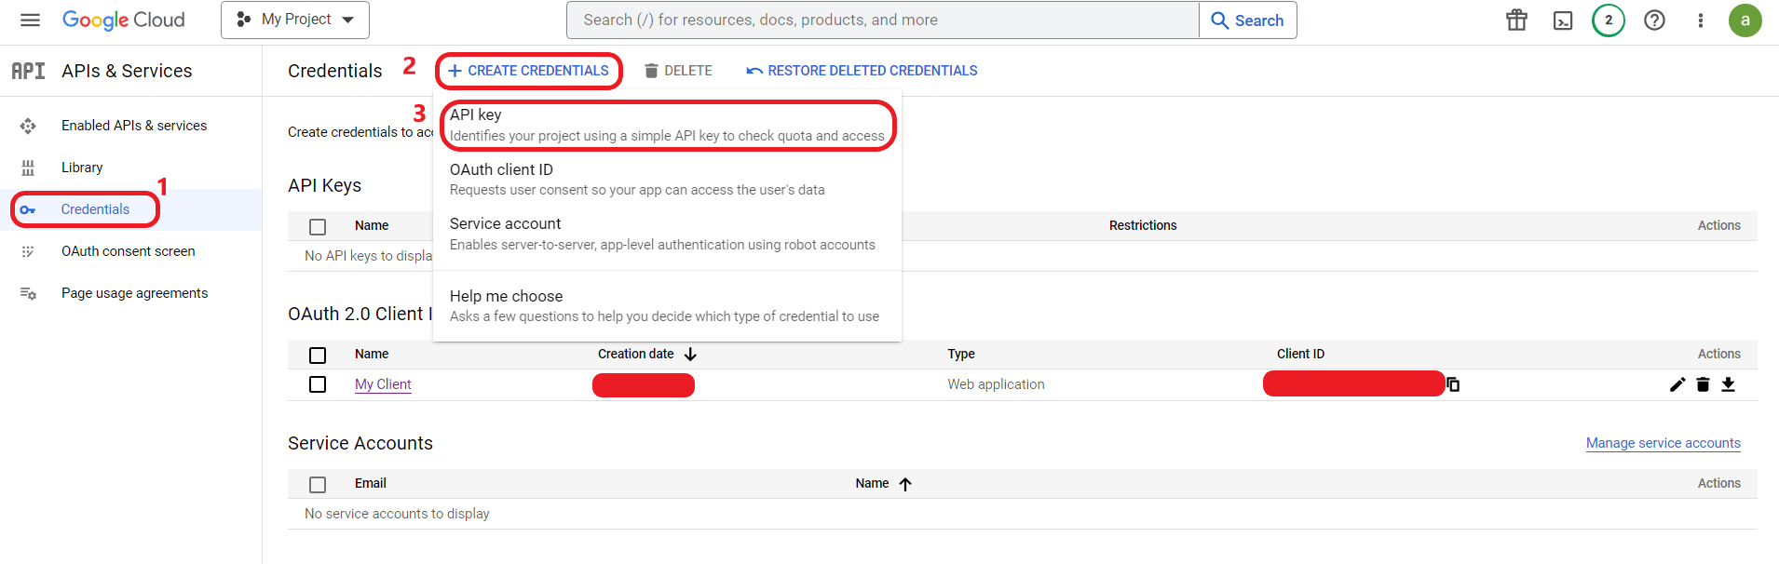Image resolution: width=1779 pixels, height=564 pixels.
Task: Click the Type column header
Action: 961,354
